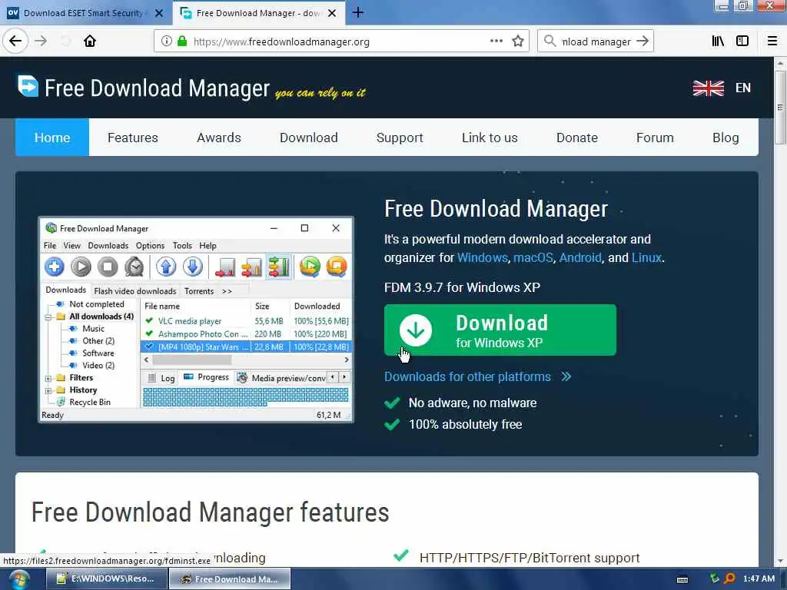Open the Windows Start button
This screenshot has height=590, width=787.
click(x=18, y=580)
